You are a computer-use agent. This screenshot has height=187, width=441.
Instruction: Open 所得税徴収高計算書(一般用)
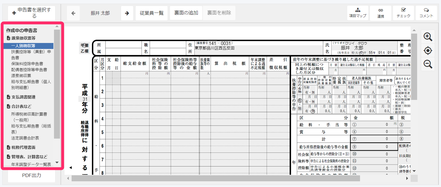(29, 117)
